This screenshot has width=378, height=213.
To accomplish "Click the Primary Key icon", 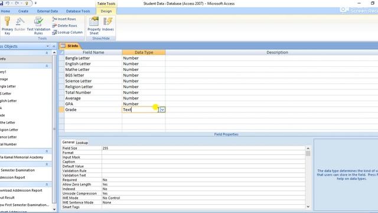I will click(x=7, y=26).
